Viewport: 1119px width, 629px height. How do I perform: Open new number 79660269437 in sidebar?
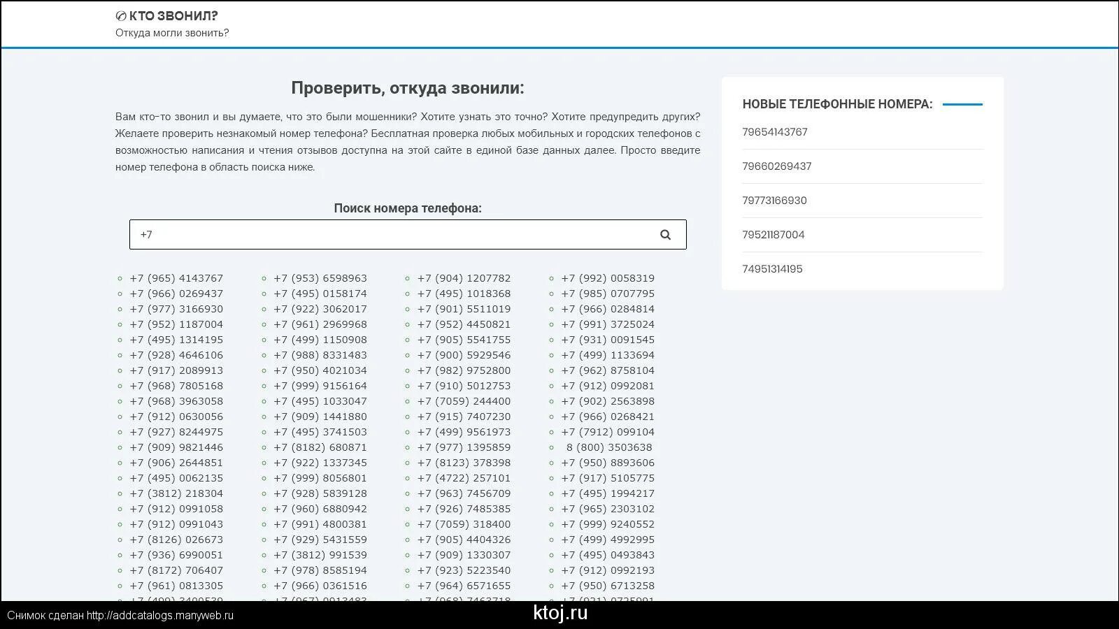(x=777, y=166)
